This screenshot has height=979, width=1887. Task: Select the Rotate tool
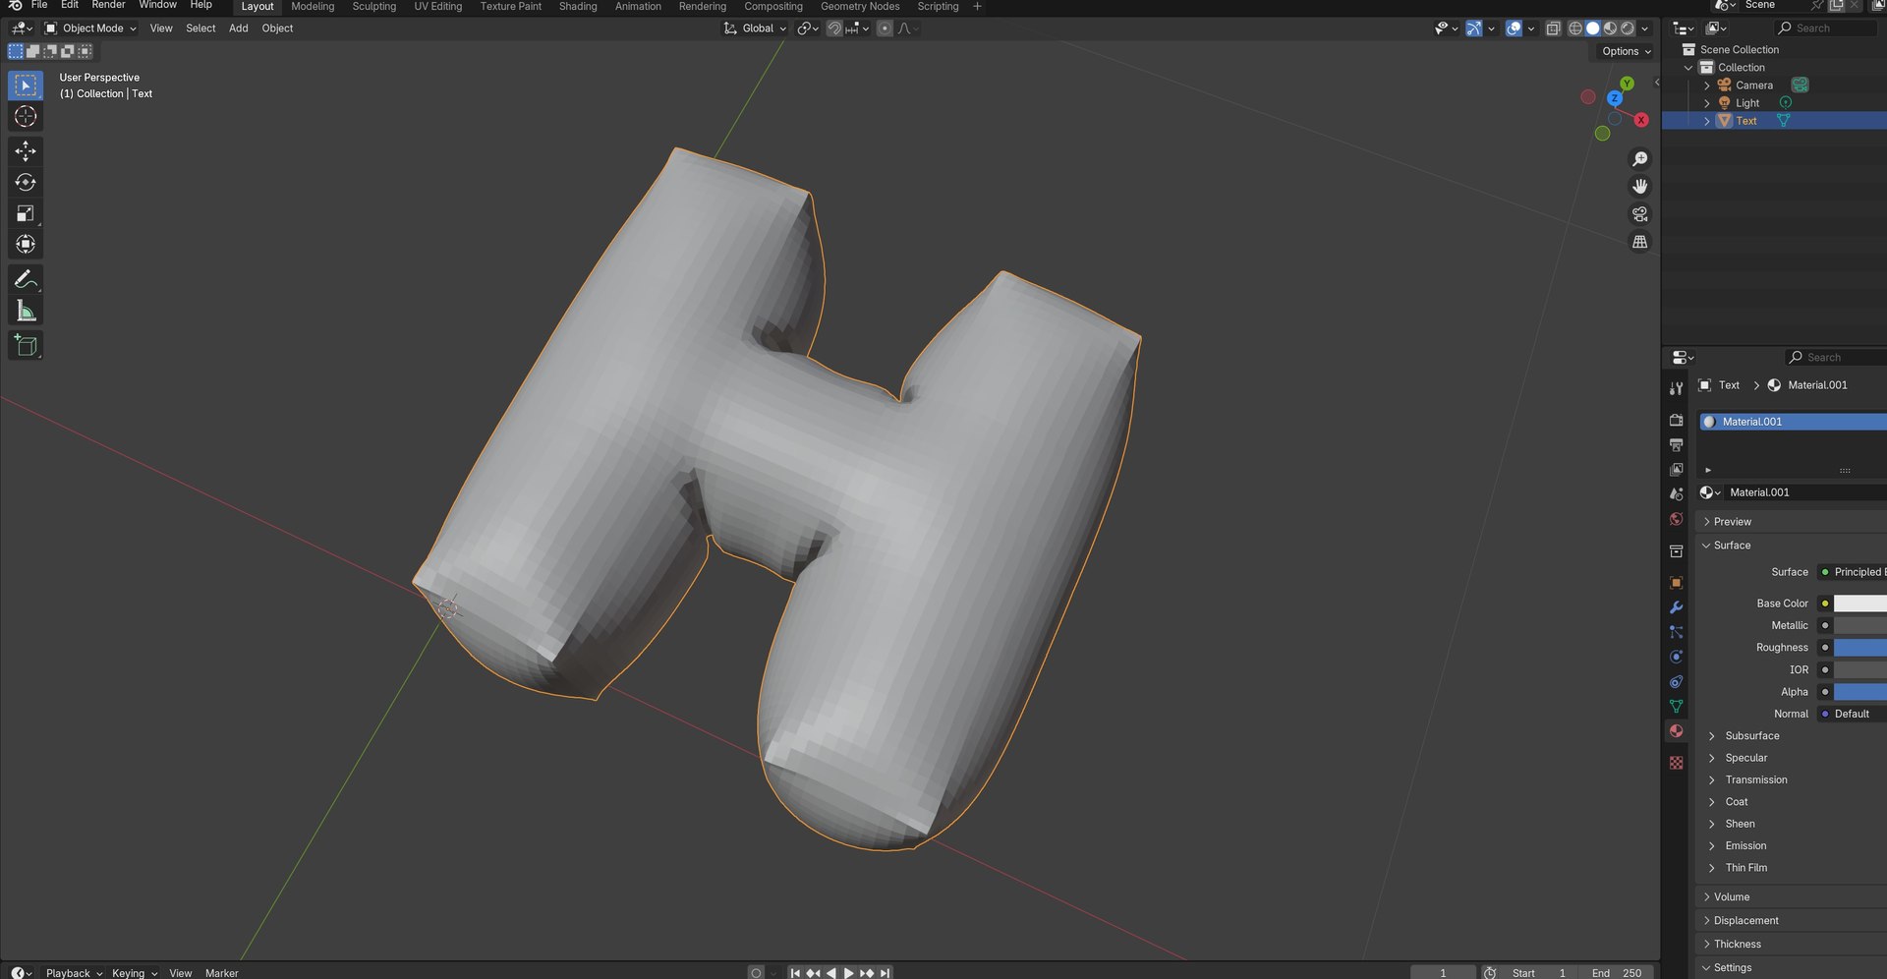tap(26, 182)
